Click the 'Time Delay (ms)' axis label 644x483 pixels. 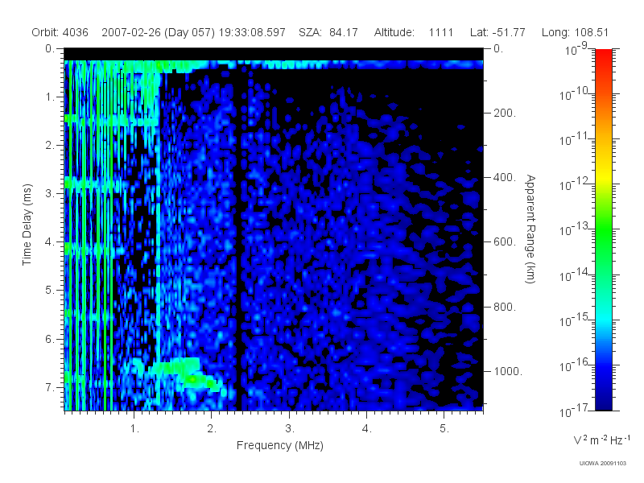coord(27,225)
